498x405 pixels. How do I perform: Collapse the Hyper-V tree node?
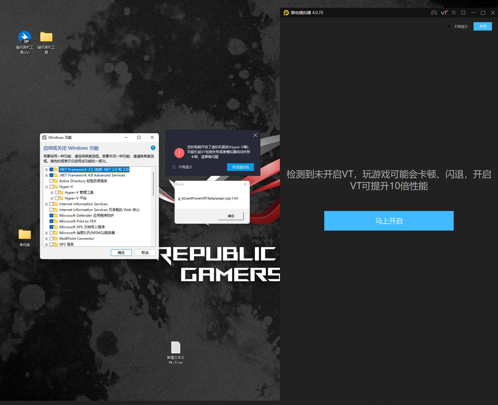coord(46,187)
